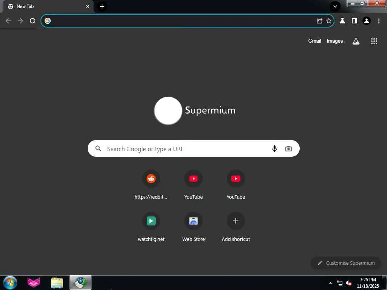Open the watchtlg.net shortcut

point(151,227)
